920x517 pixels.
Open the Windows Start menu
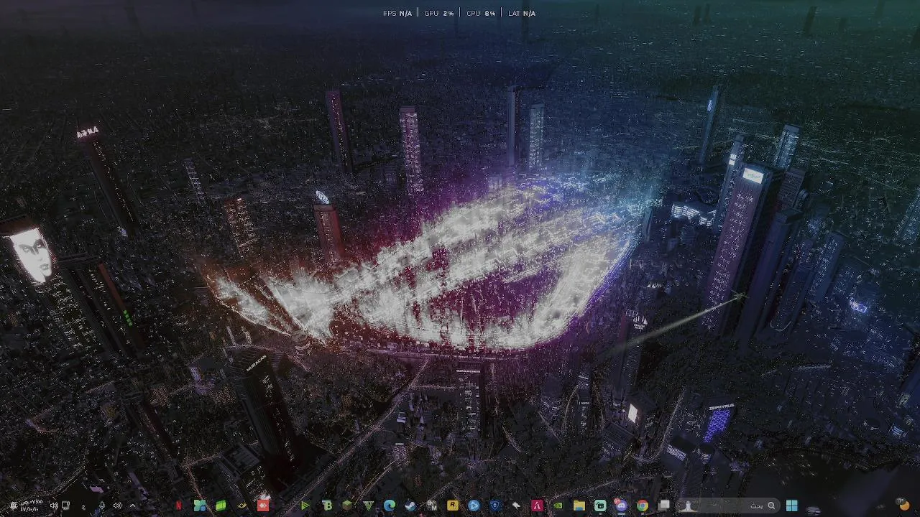pyautogui.click(x=791, y=506)
